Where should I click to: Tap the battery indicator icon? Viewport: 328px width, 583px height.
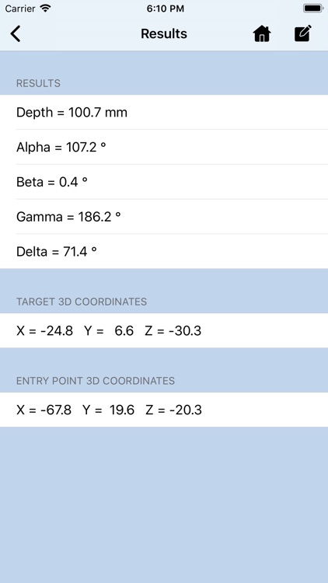[313, 9]
